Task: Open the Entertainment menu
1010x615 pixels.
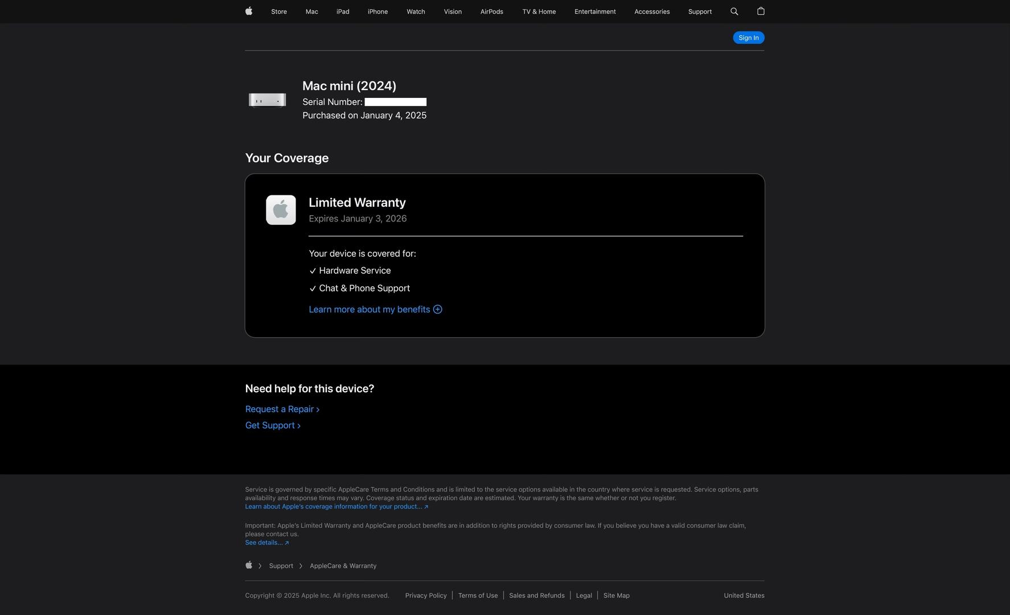Action: (x=595, y=11)
